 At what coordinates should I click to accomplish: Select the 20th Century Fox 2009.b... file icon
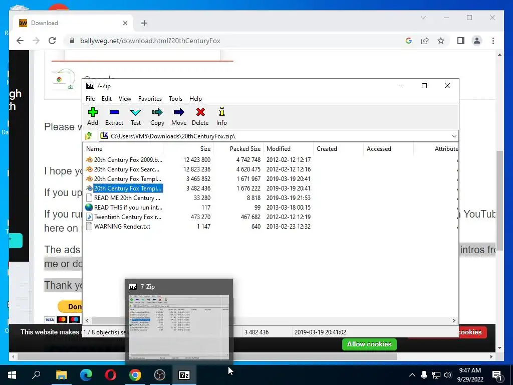pos(89,160)
